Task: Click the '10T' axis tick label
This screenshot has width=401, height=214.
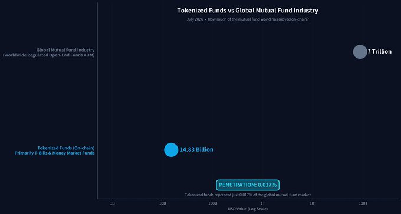Action: [313, 203]
